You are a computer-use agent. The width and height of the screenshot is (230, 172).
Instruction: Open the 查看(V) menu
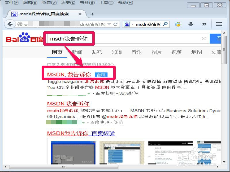(x=49, y=3)
